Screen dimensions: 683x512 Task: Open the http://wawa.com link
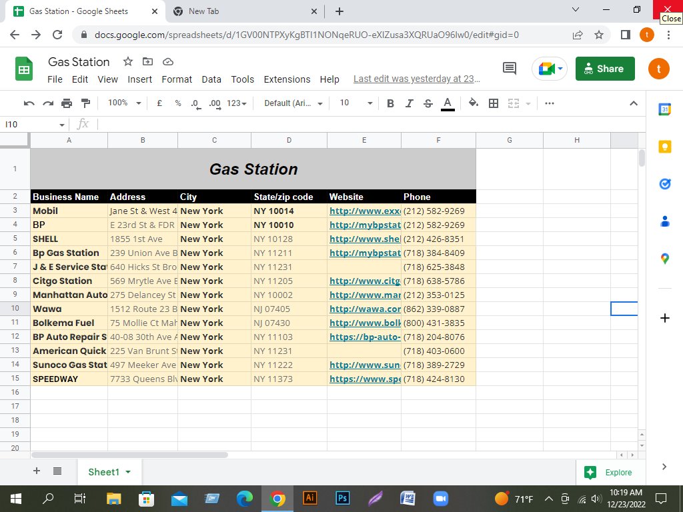pyautogui.click(x=365, y=309)
